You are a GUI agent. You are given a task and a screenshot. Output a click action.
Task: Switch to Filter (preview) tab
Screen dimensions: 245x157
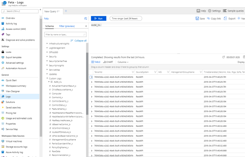pos(67,26)
